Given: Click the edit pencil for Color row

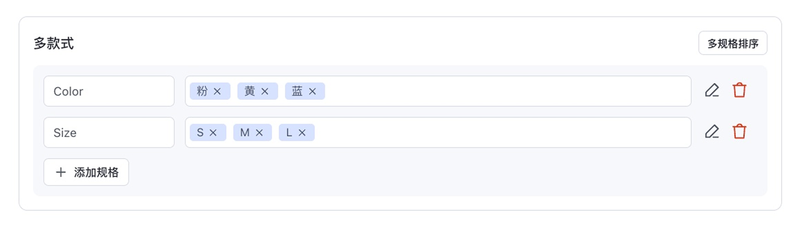Looking at the screenshot, I should tap(711, 90).
